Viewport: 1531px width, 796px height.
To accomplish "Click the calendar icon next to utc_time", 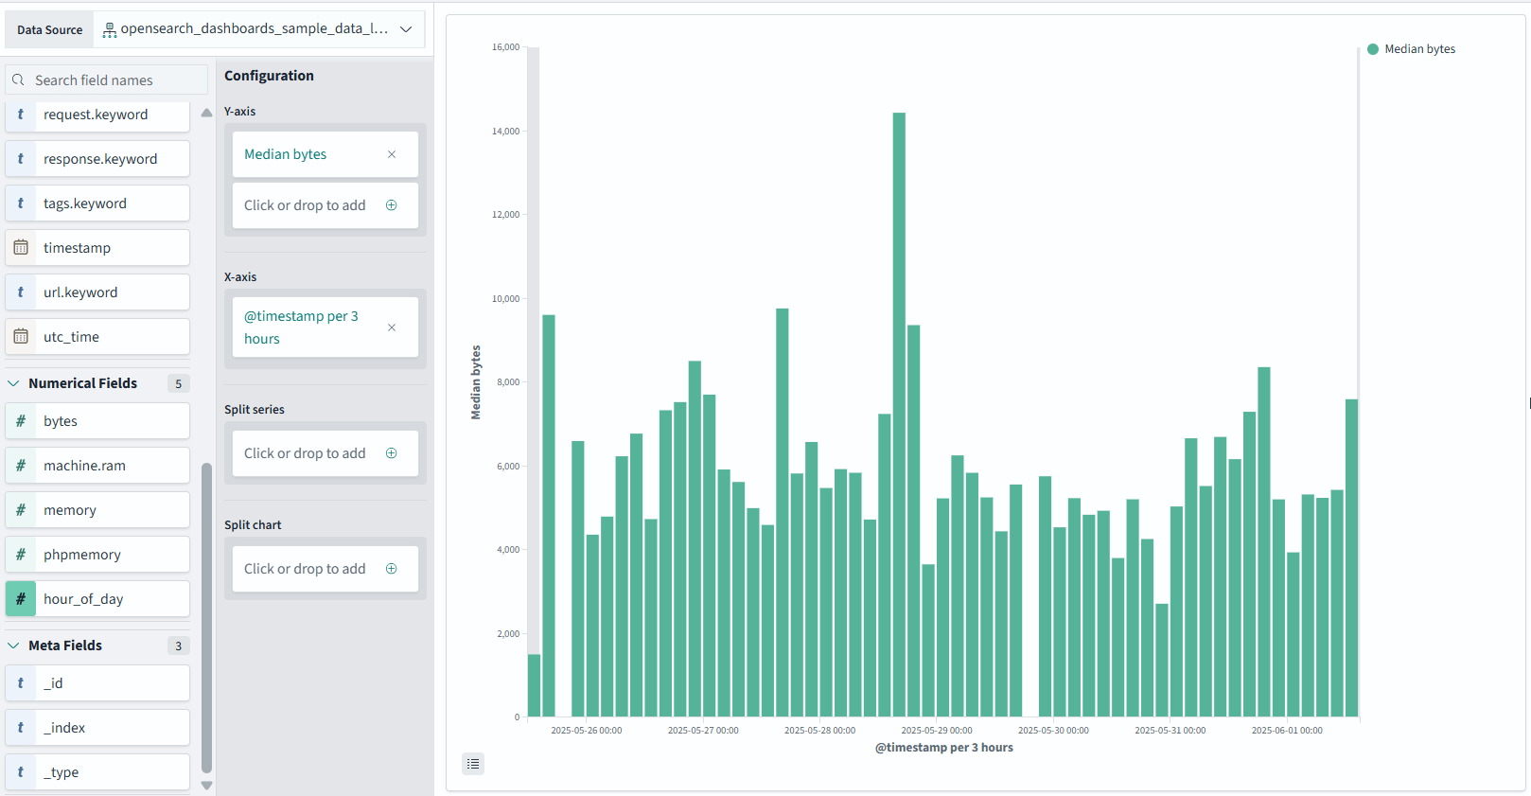I will click(x=21, y=337).
